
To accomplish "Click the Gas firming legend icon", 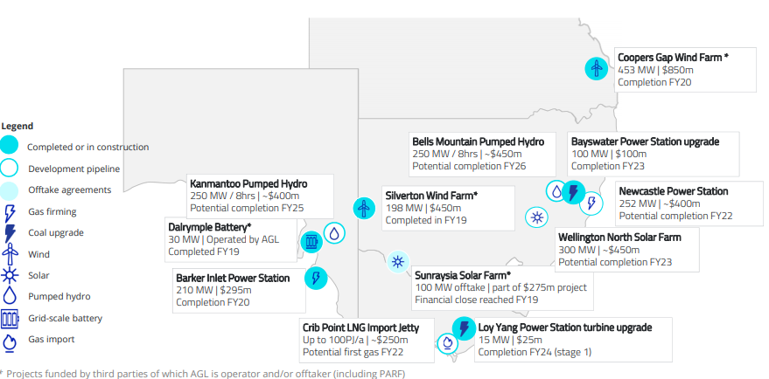I will (x=10, y=214).
